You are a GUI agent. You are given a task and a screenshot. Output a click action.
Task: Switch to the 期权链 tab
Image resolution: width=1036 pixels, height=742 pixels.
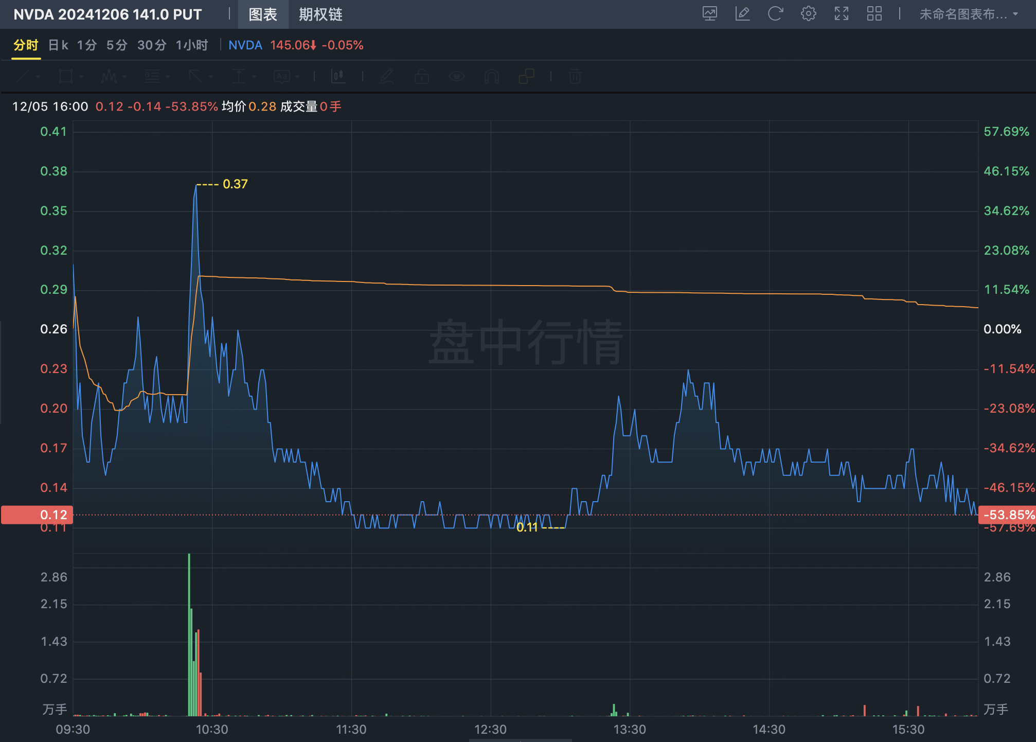320,14
